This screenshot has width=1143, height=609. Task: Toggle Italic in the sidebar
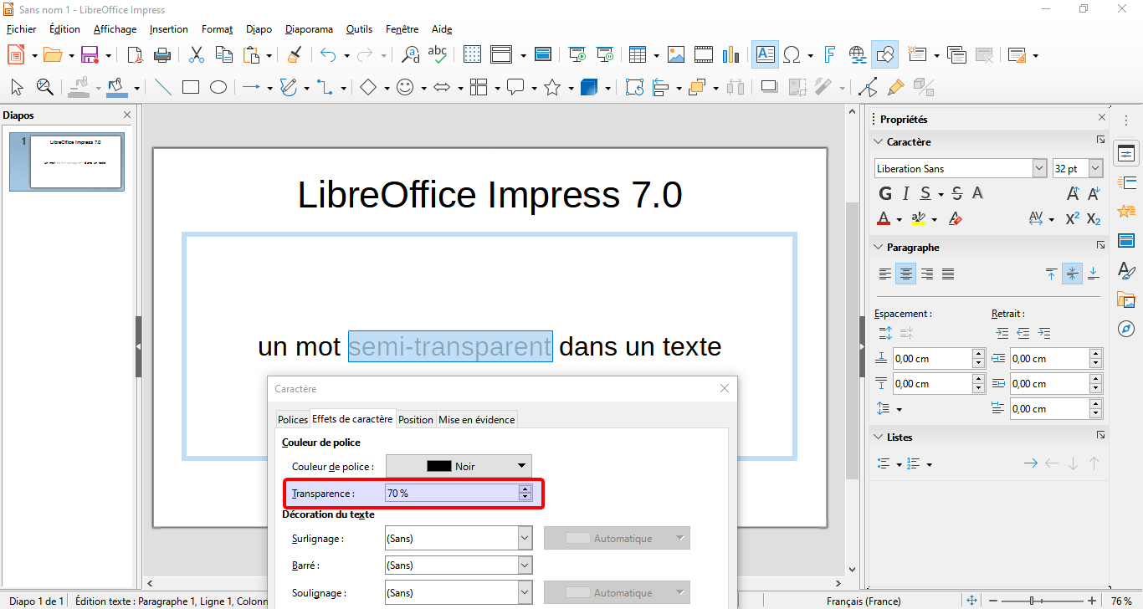pyautogui.click(x=905, y=193)
